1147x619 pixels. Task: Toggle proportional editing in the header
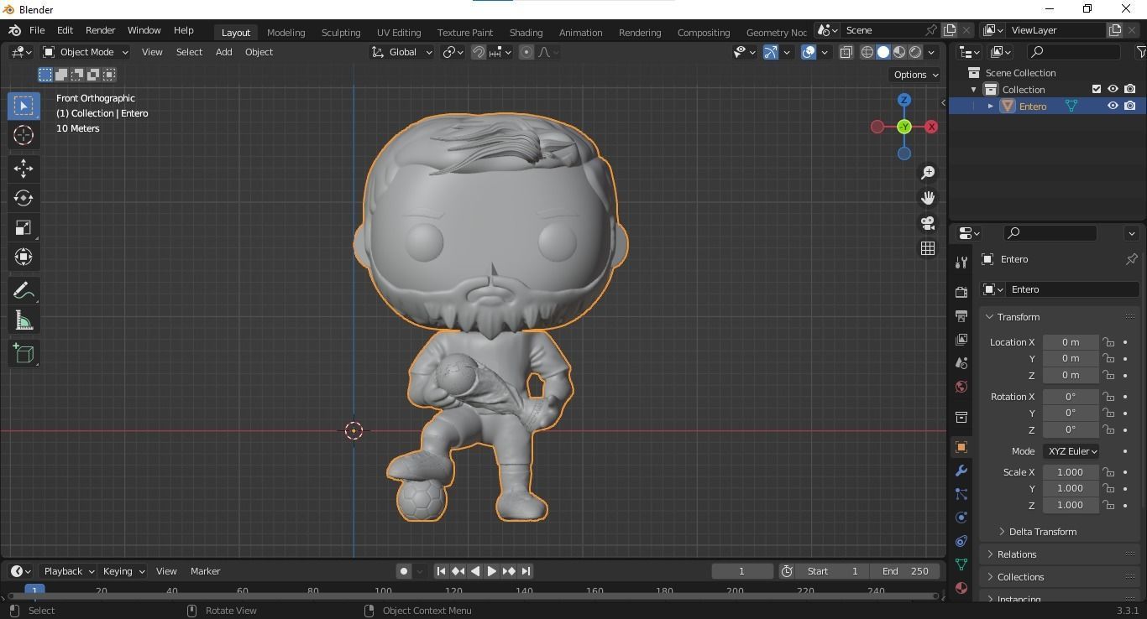coord(526,52)
